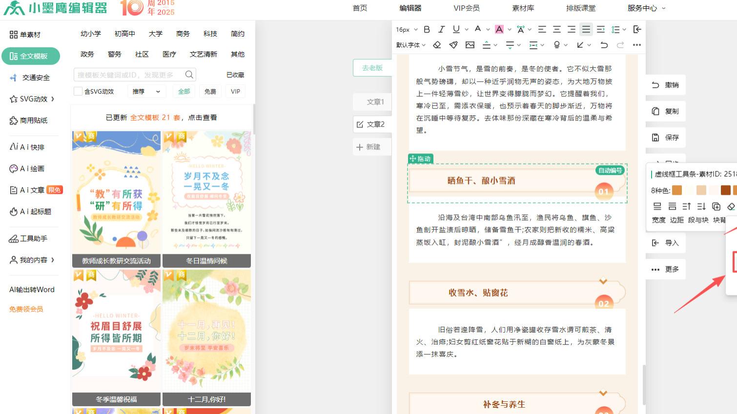
Task: Use the format painter brush tool
Action: click(453, 45)
